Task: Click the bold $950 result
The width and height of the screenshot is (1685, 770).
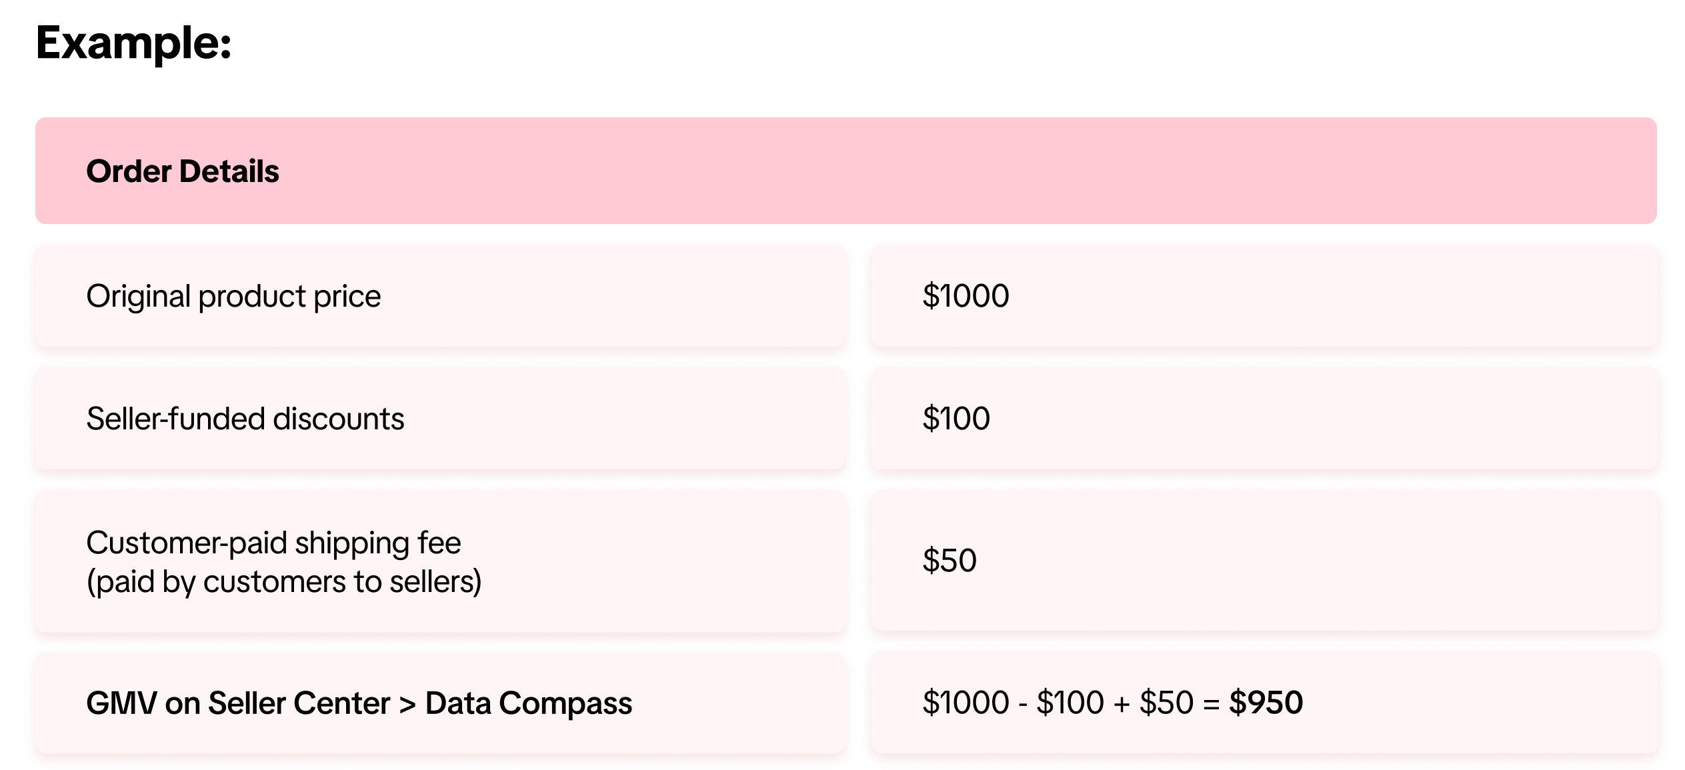Action: point(1265,703)
